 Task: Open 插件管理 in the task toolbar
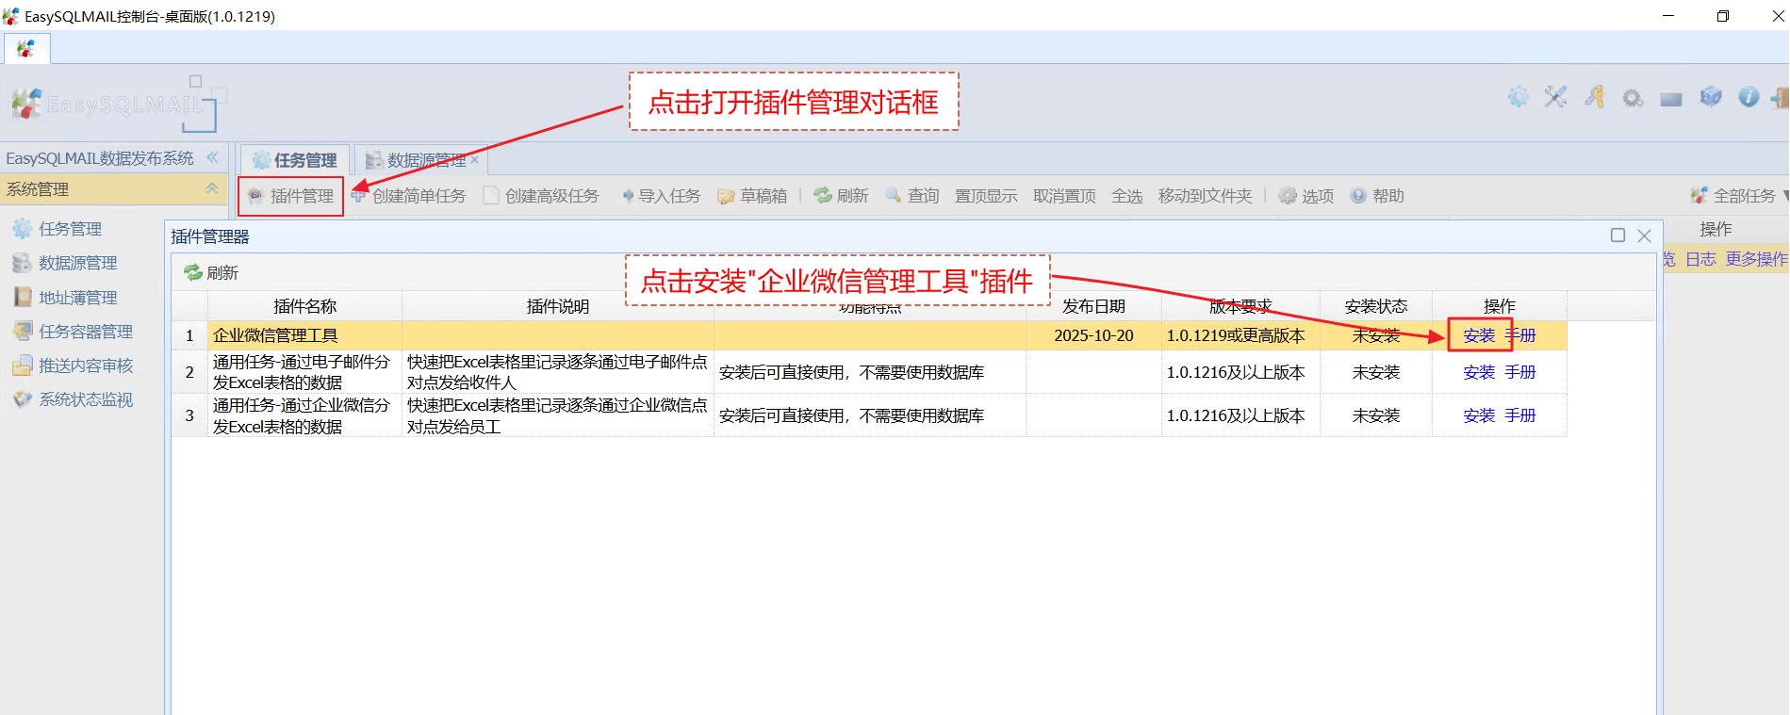291,196
